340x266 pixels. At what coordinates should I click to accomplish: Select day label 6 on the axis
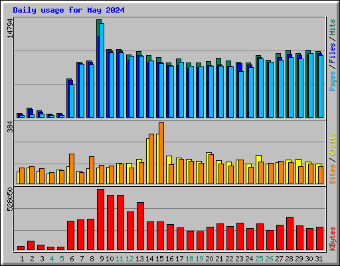(x=72, y=259)
